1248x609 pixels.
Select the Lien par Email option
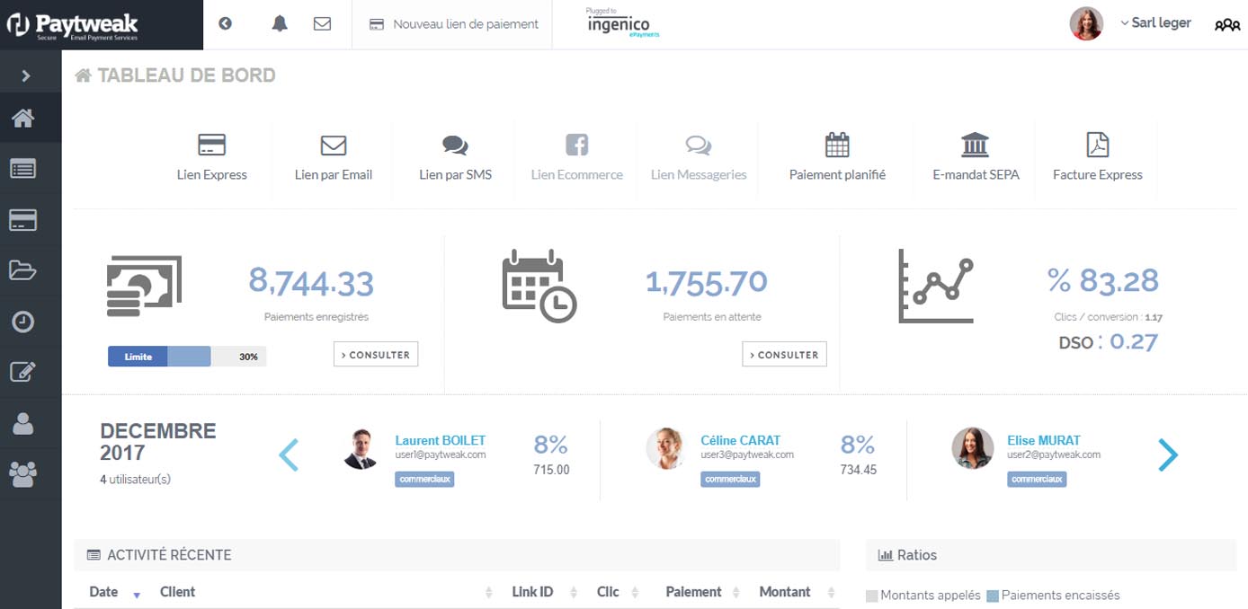[334, 160]
